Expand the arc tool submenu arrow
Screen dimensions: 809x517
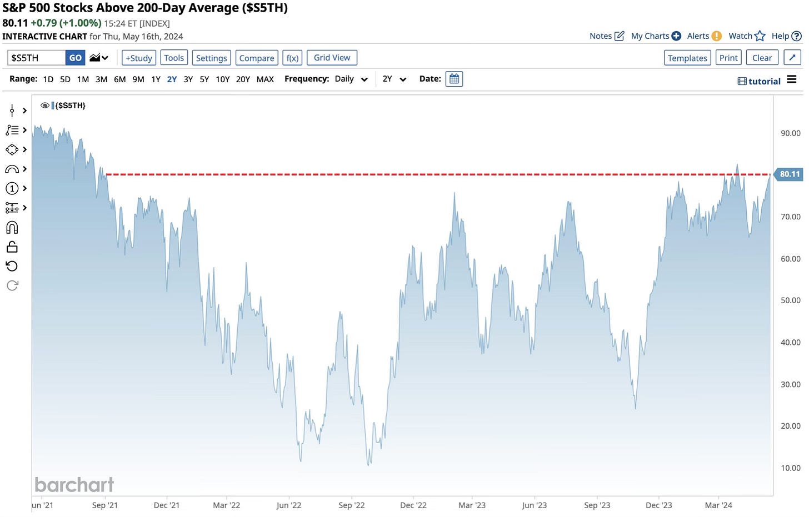pos(24,169)
